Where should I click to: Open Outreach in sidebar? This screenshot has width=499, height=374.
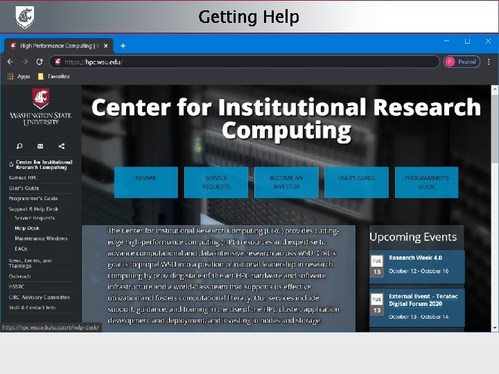pos(19,276)
